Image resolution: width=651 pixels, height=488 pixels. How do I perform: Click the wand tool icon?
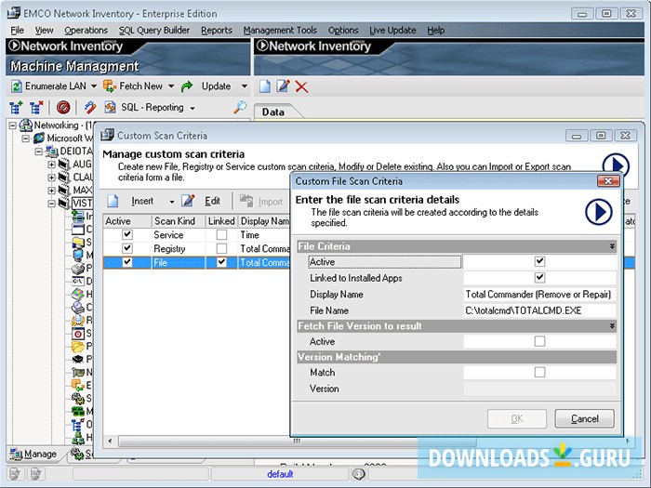tap(89, 108)
